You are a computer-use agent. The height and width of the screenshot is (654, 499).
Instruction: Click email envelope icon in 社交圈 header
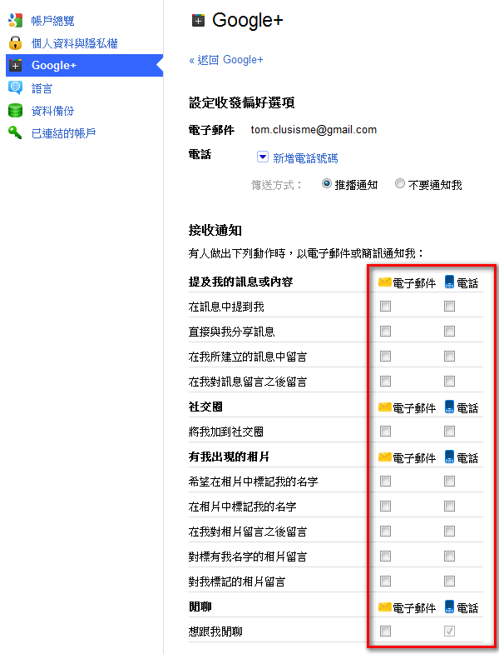[385, 407]
